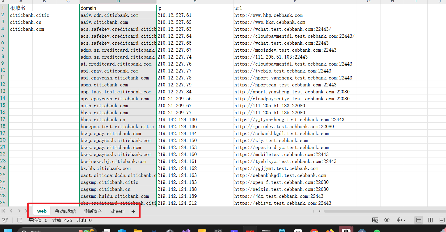The width and height of the screenshot is (446, 232).
Task: Select row 5 header
Action: (4, 36)
